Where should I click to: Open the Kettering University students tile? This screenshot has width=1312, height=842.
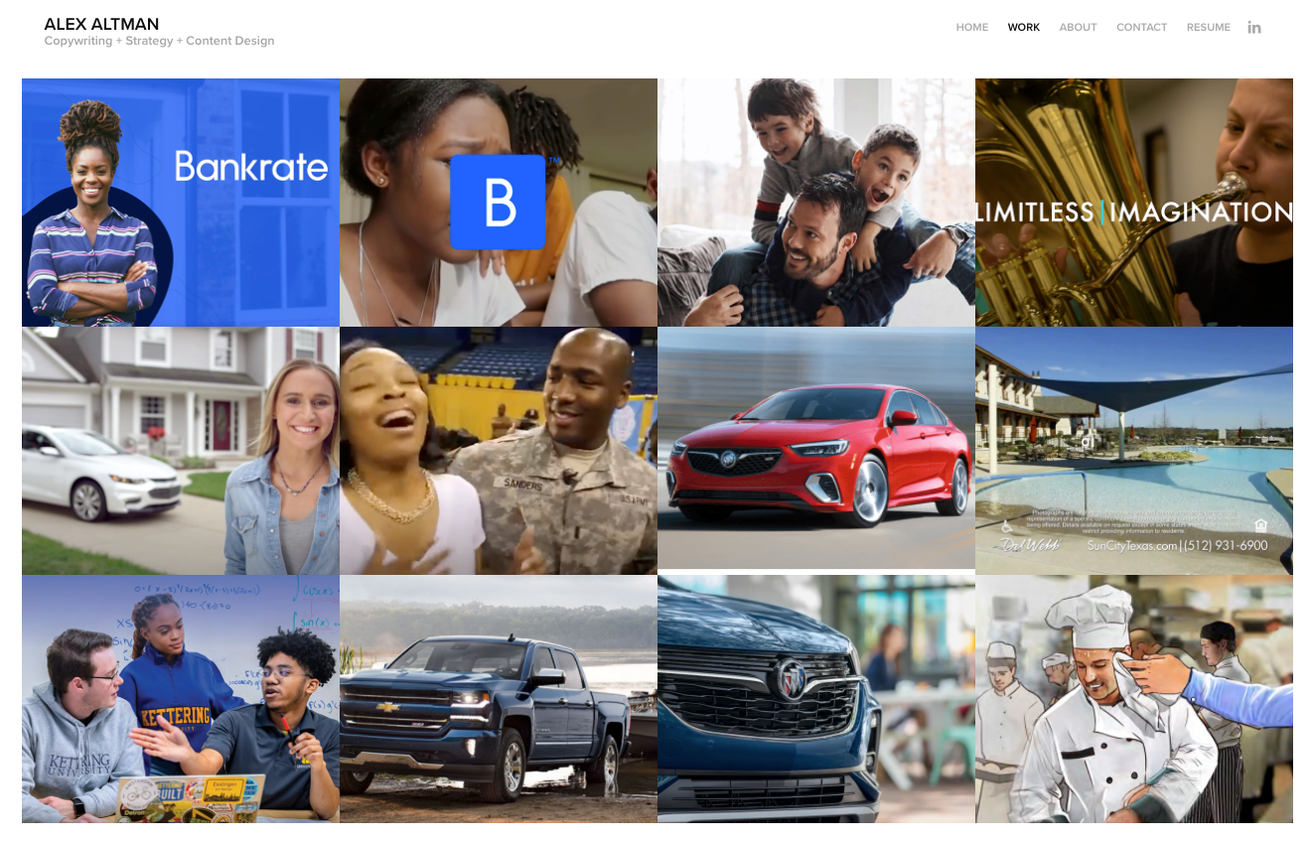click(x=181, y=699)
